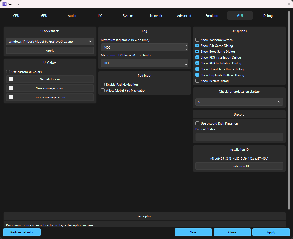Click the Save button

[x=193, y=232]
